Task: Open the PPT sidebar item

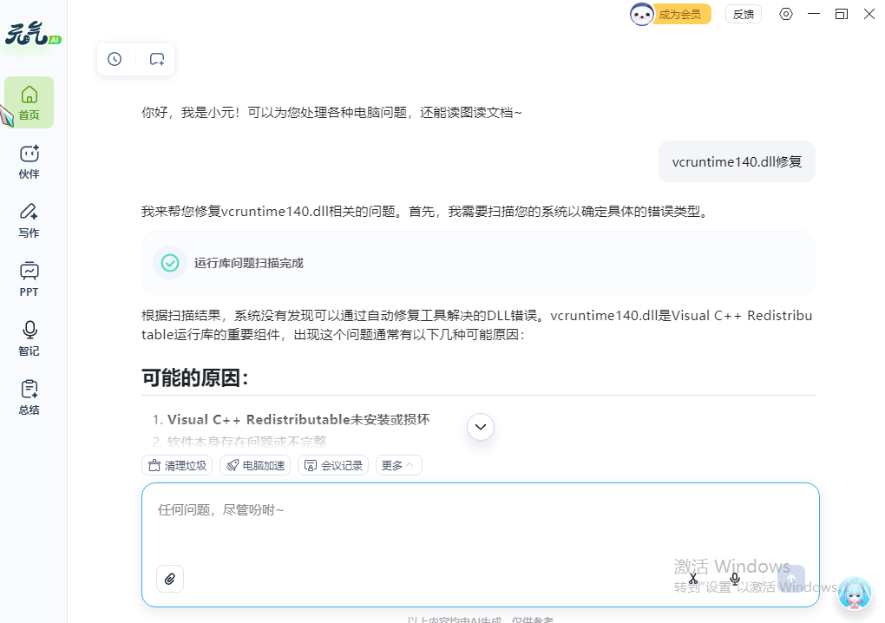Action: point(29,279)
